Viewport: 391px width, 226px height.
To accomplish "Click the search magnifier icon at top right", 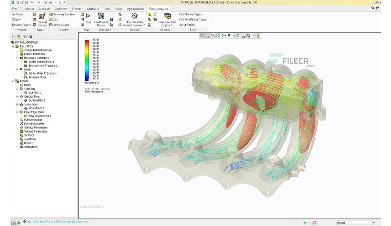I will click(373, 8).
